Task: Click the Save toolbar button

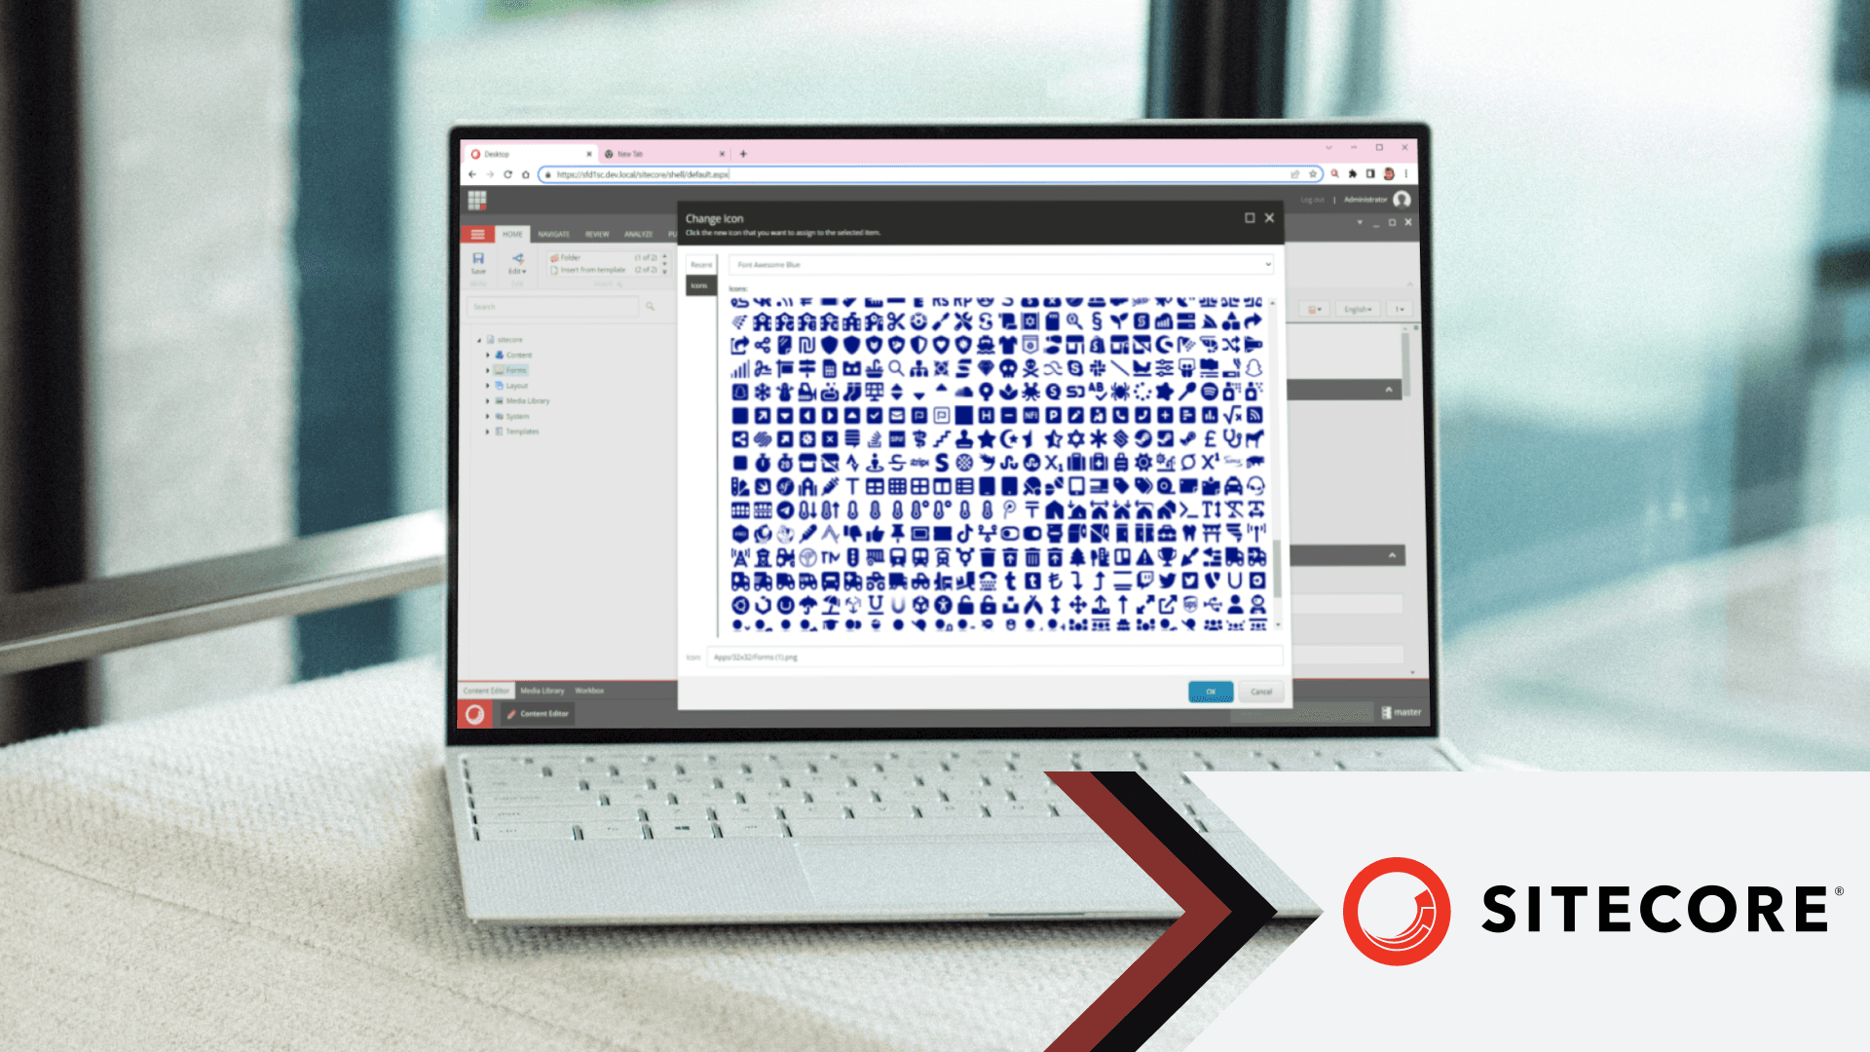Action: pyautogui.click(x=478, y=265)
